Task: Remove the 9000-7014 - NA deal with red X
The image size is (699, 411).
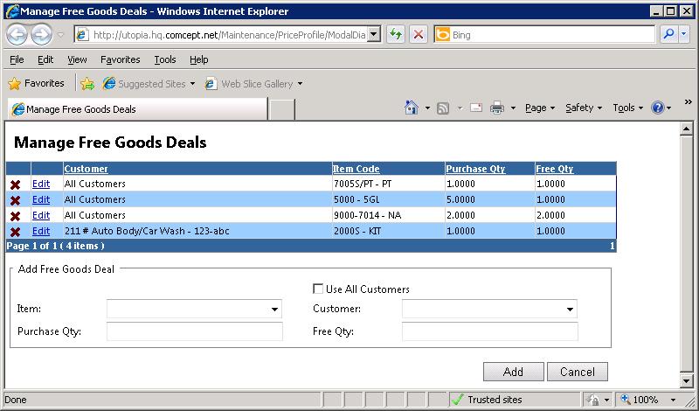Action: pyautogui.click(x=15, y=216)
